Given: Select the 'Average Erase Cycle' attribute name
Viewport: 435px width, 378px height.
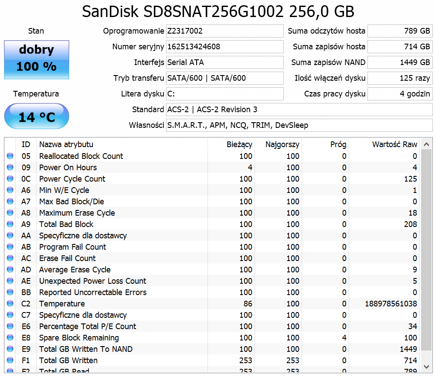Looking at the screenshot, I should 75,270.
